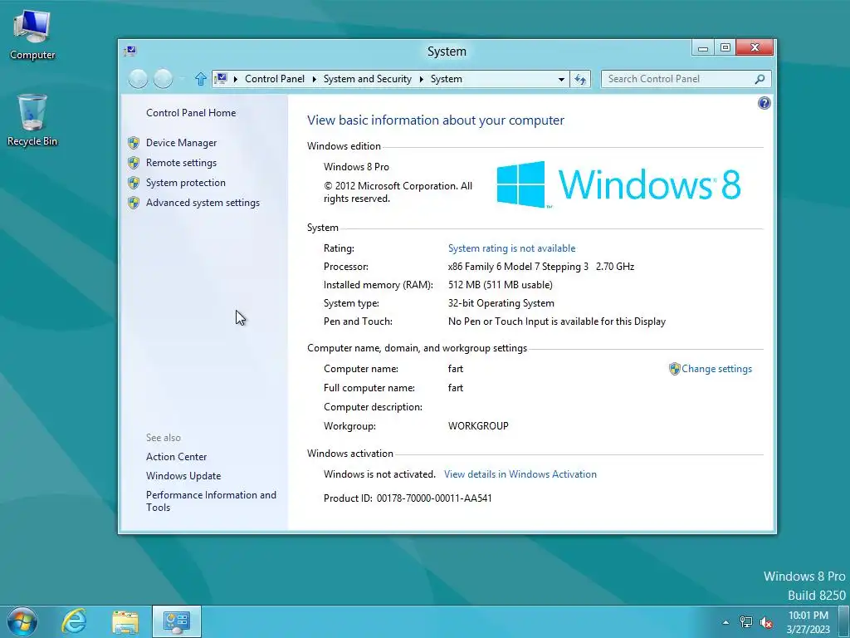Open File Explorer from the taskbar

pyautogui.click(x=125, y=622)
